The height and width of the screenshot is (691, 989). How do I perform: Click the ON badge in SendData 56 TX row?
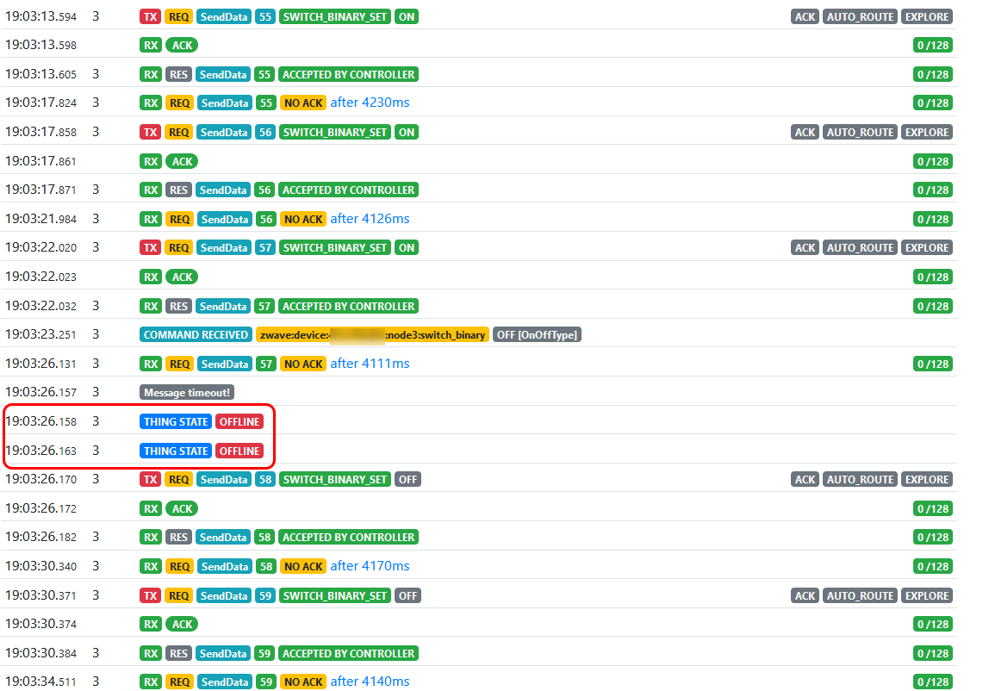(407, 133)
